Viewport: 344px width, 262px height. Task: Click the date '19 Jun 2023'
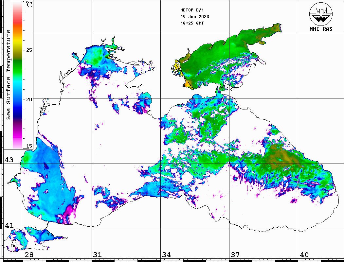pyautogui.click(x=195, y=17)
